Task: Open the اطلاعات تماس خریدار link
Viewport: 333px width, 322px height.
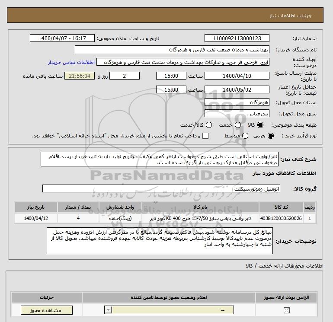Action: tap(71, 62)
